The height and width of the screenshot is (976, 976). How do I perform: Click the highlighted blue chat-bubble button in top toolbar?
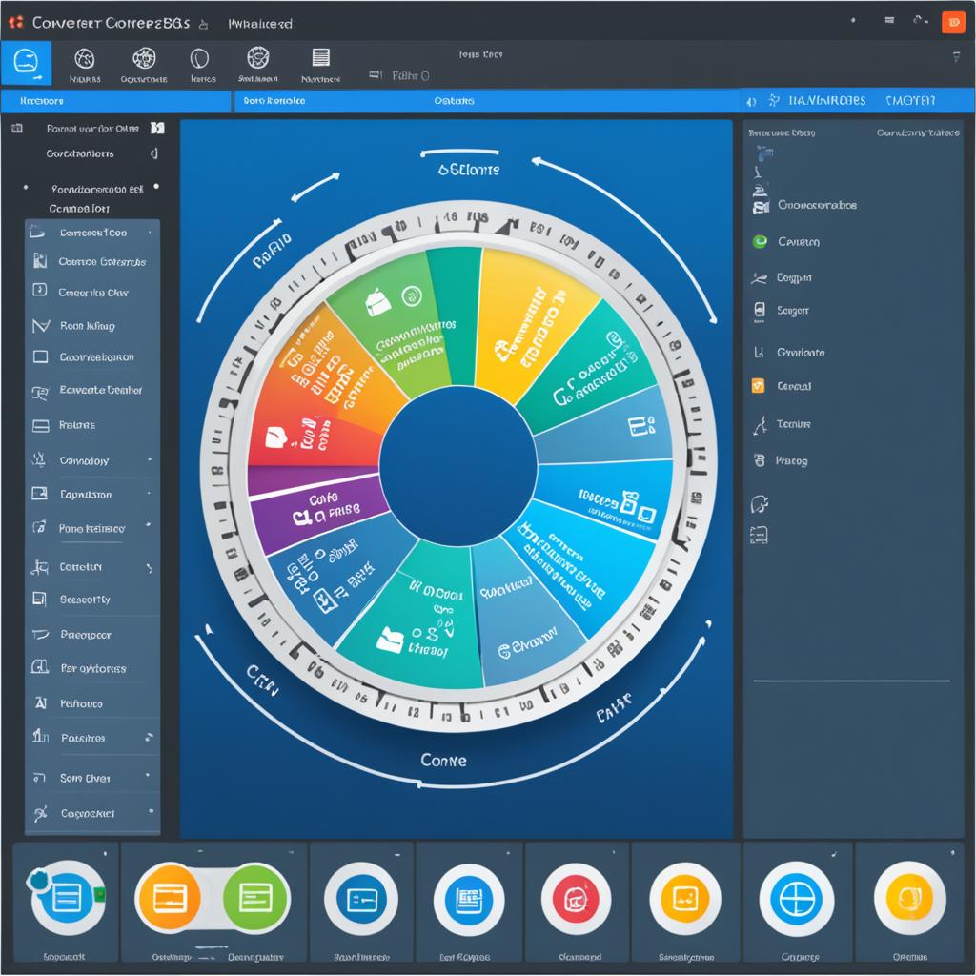[26, 63]
